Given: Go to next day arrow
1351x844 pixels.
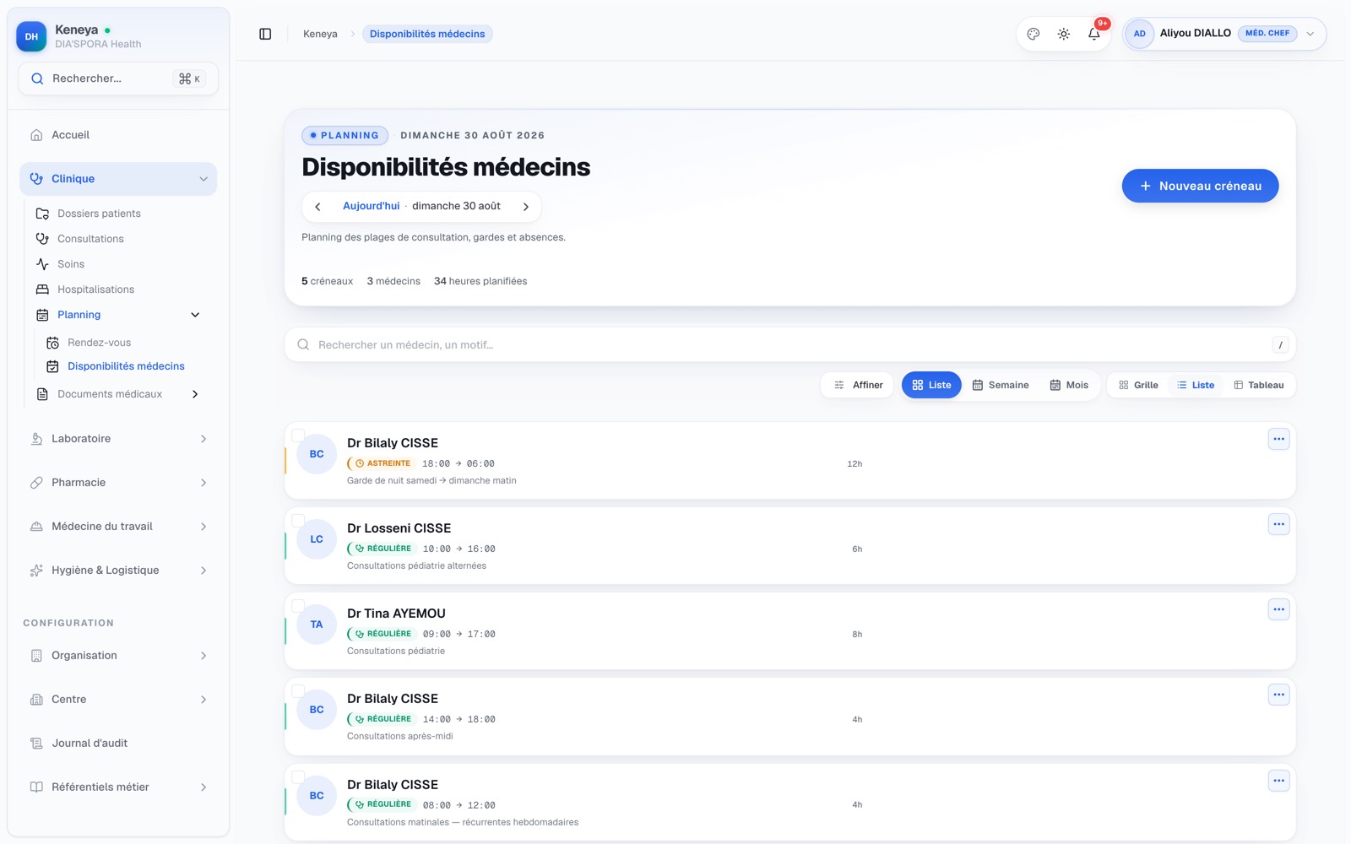Looking at the screenshot, I should coord(526,207).
